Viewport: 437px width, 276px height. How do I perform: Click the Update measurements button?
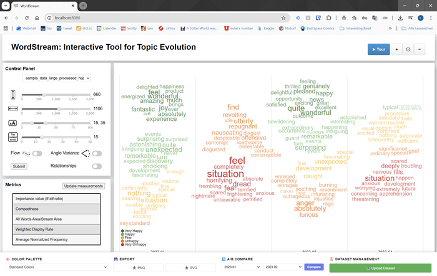pos(83,186)
